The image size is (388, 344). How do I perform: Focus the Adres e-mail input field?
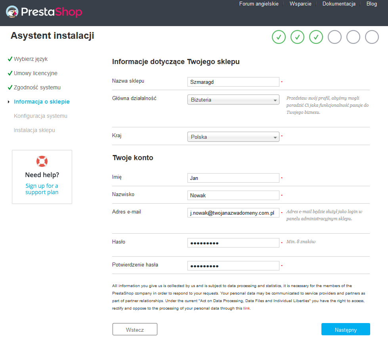(233, 213)
